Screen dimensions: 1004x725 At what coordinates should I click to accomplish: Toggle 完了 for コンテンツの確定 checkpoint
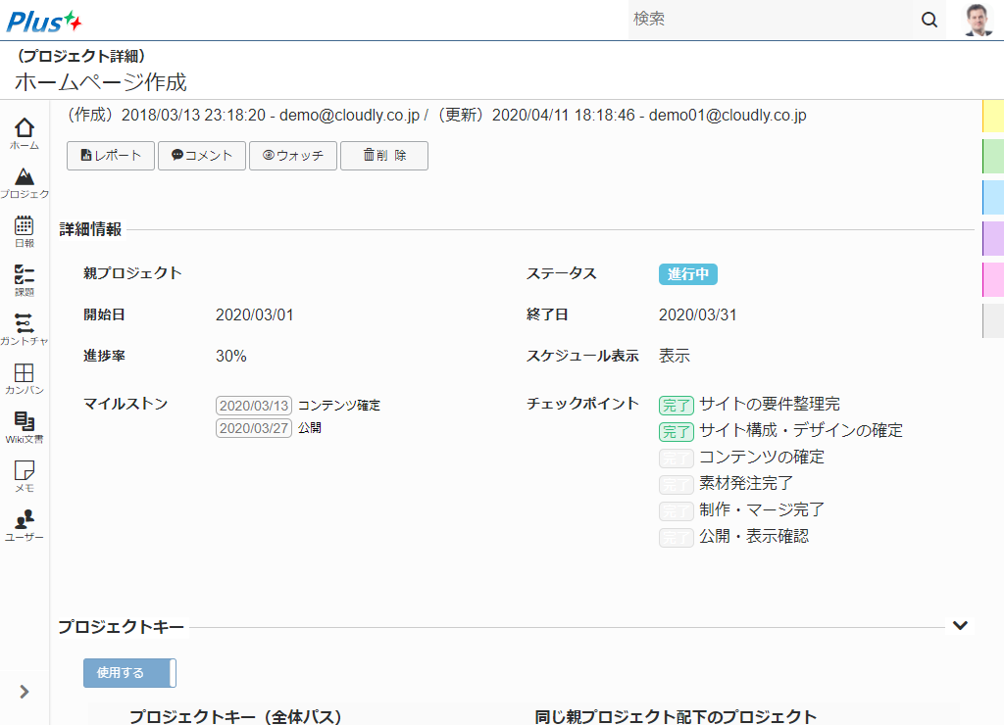pos(676,458)
